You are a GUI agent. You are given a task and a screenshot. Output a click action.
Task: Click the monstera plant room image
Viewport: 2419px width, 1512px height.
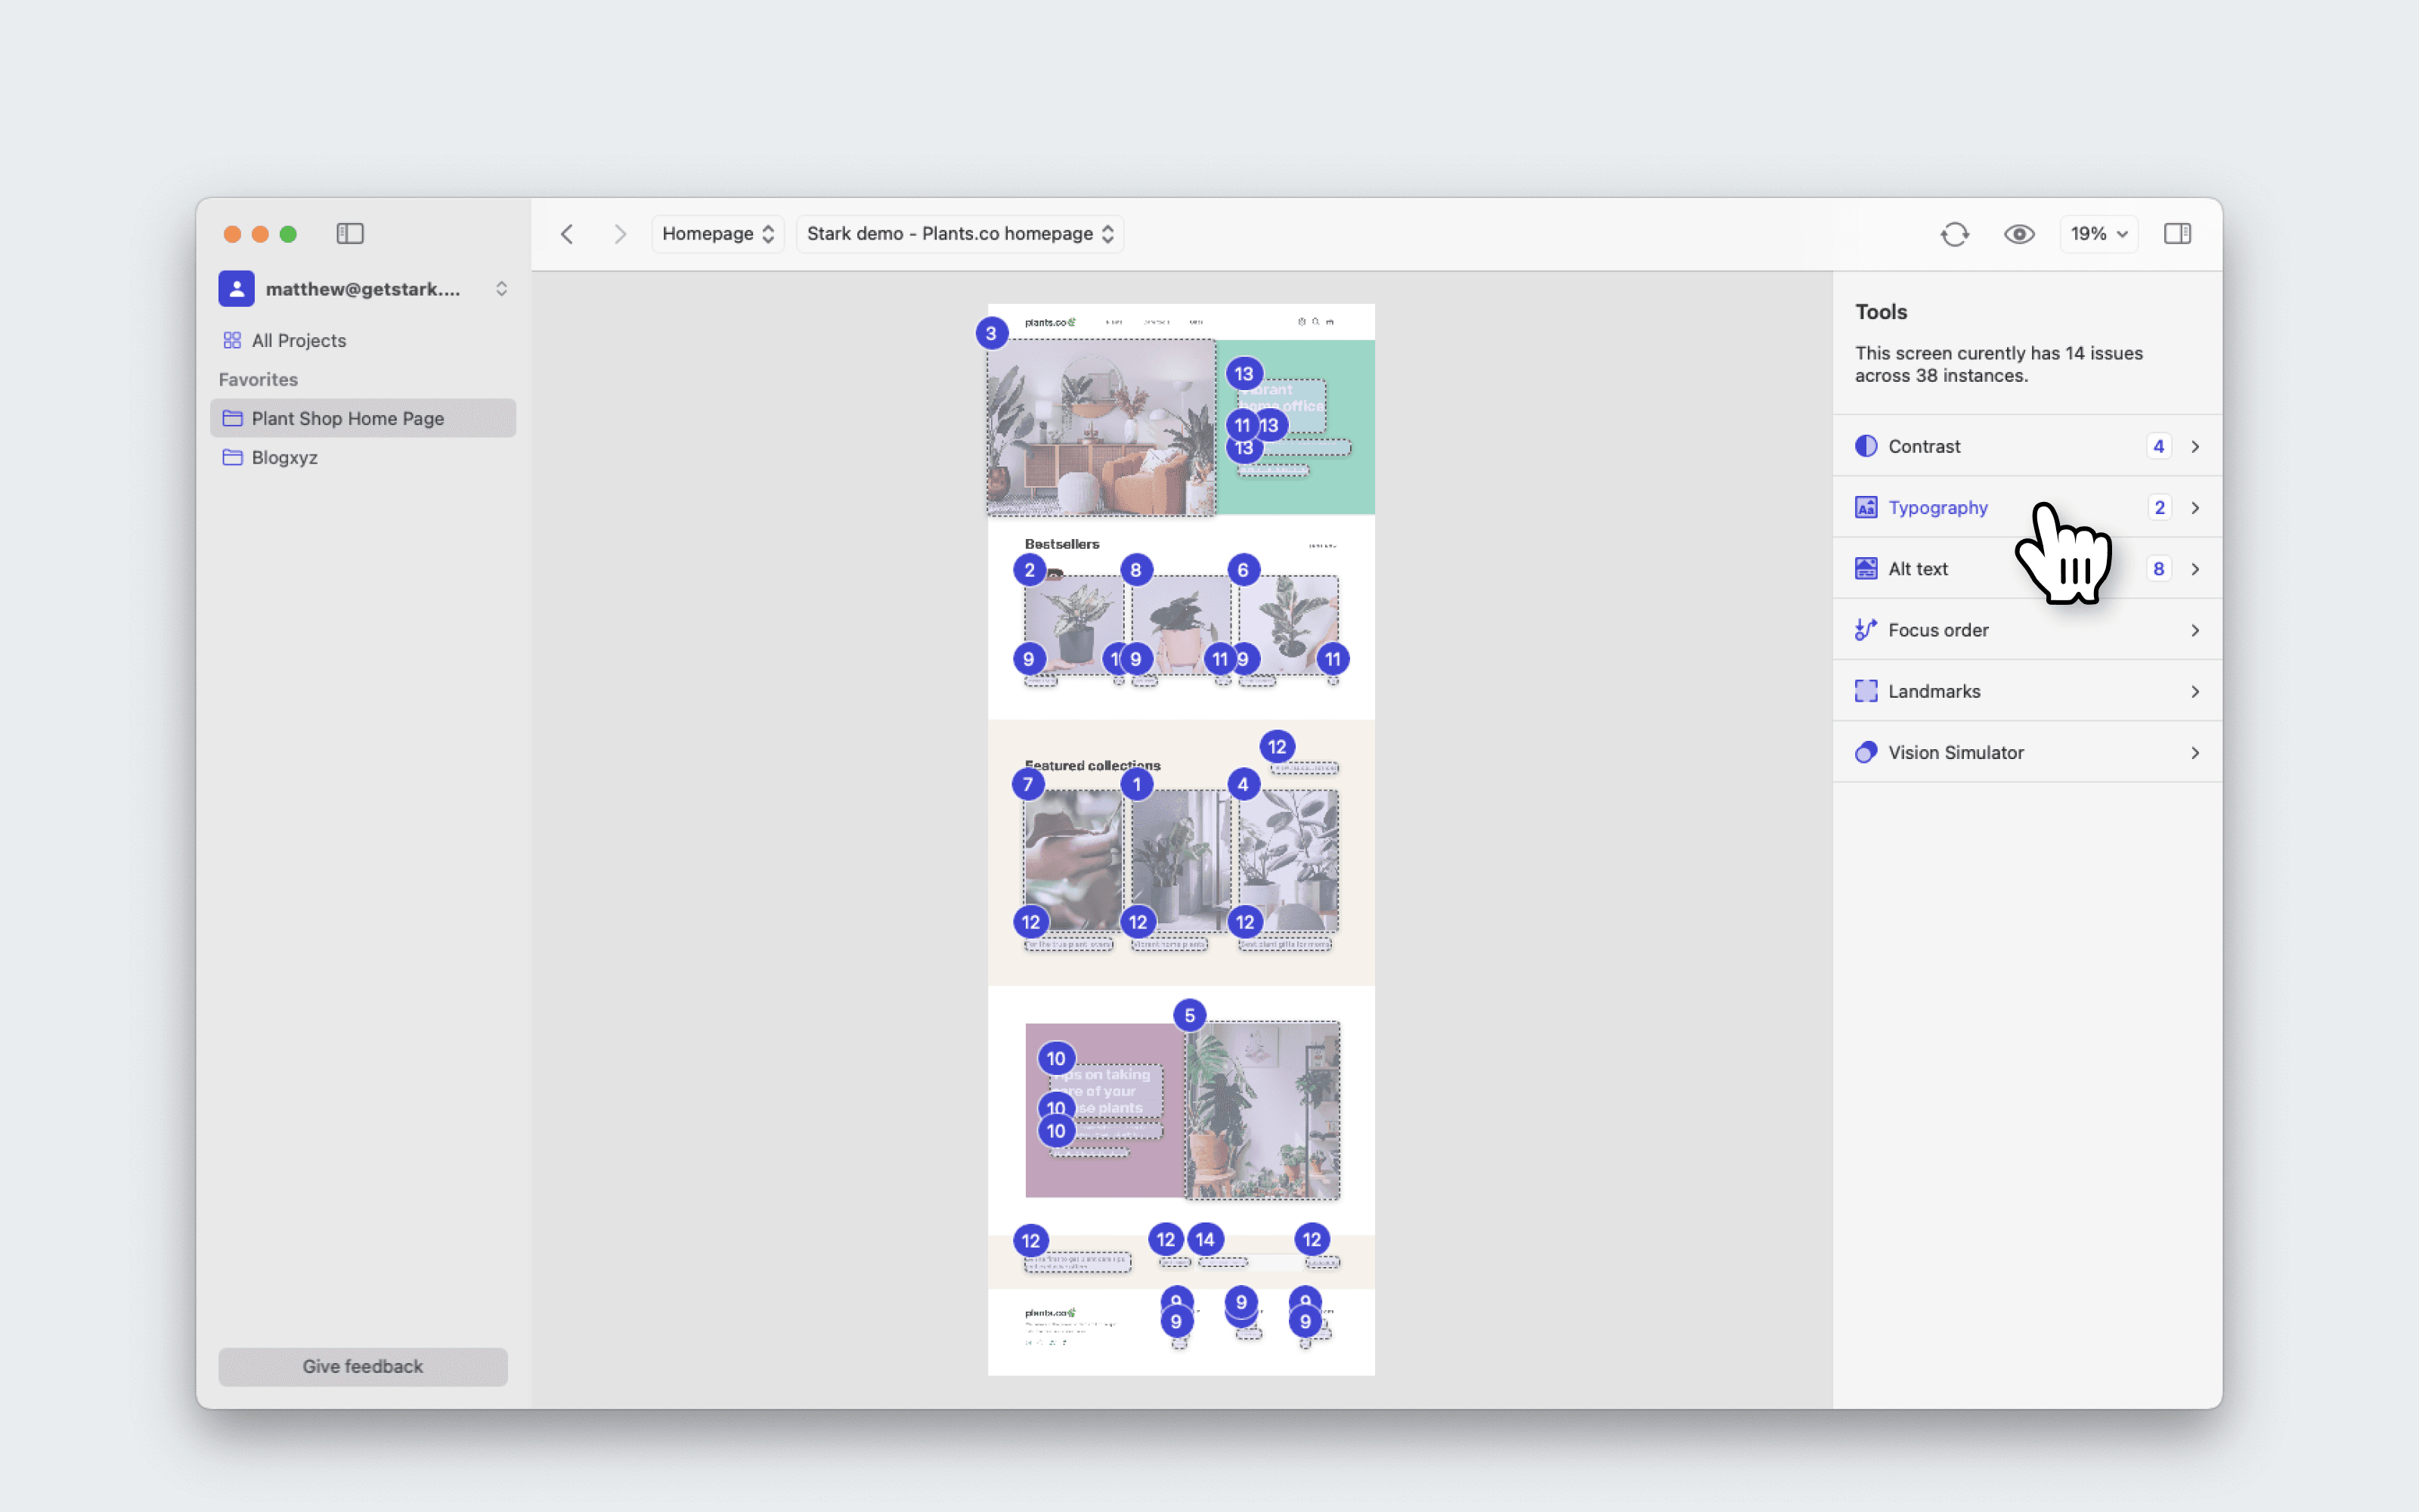click(x=1262, y=1110)
